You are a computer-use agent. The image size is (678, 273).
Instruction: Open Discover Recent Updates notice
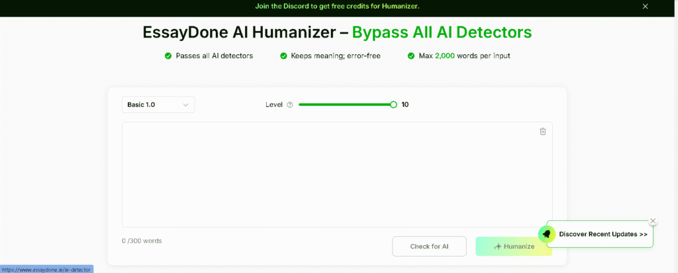click(603, 234)
